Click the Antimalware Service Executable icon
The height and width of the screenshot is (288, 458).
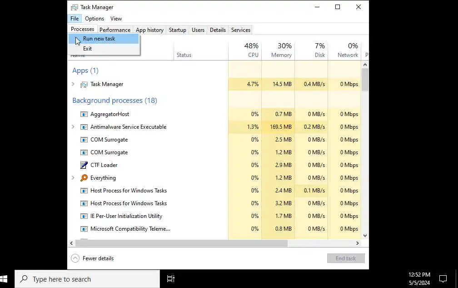(84, 127)
